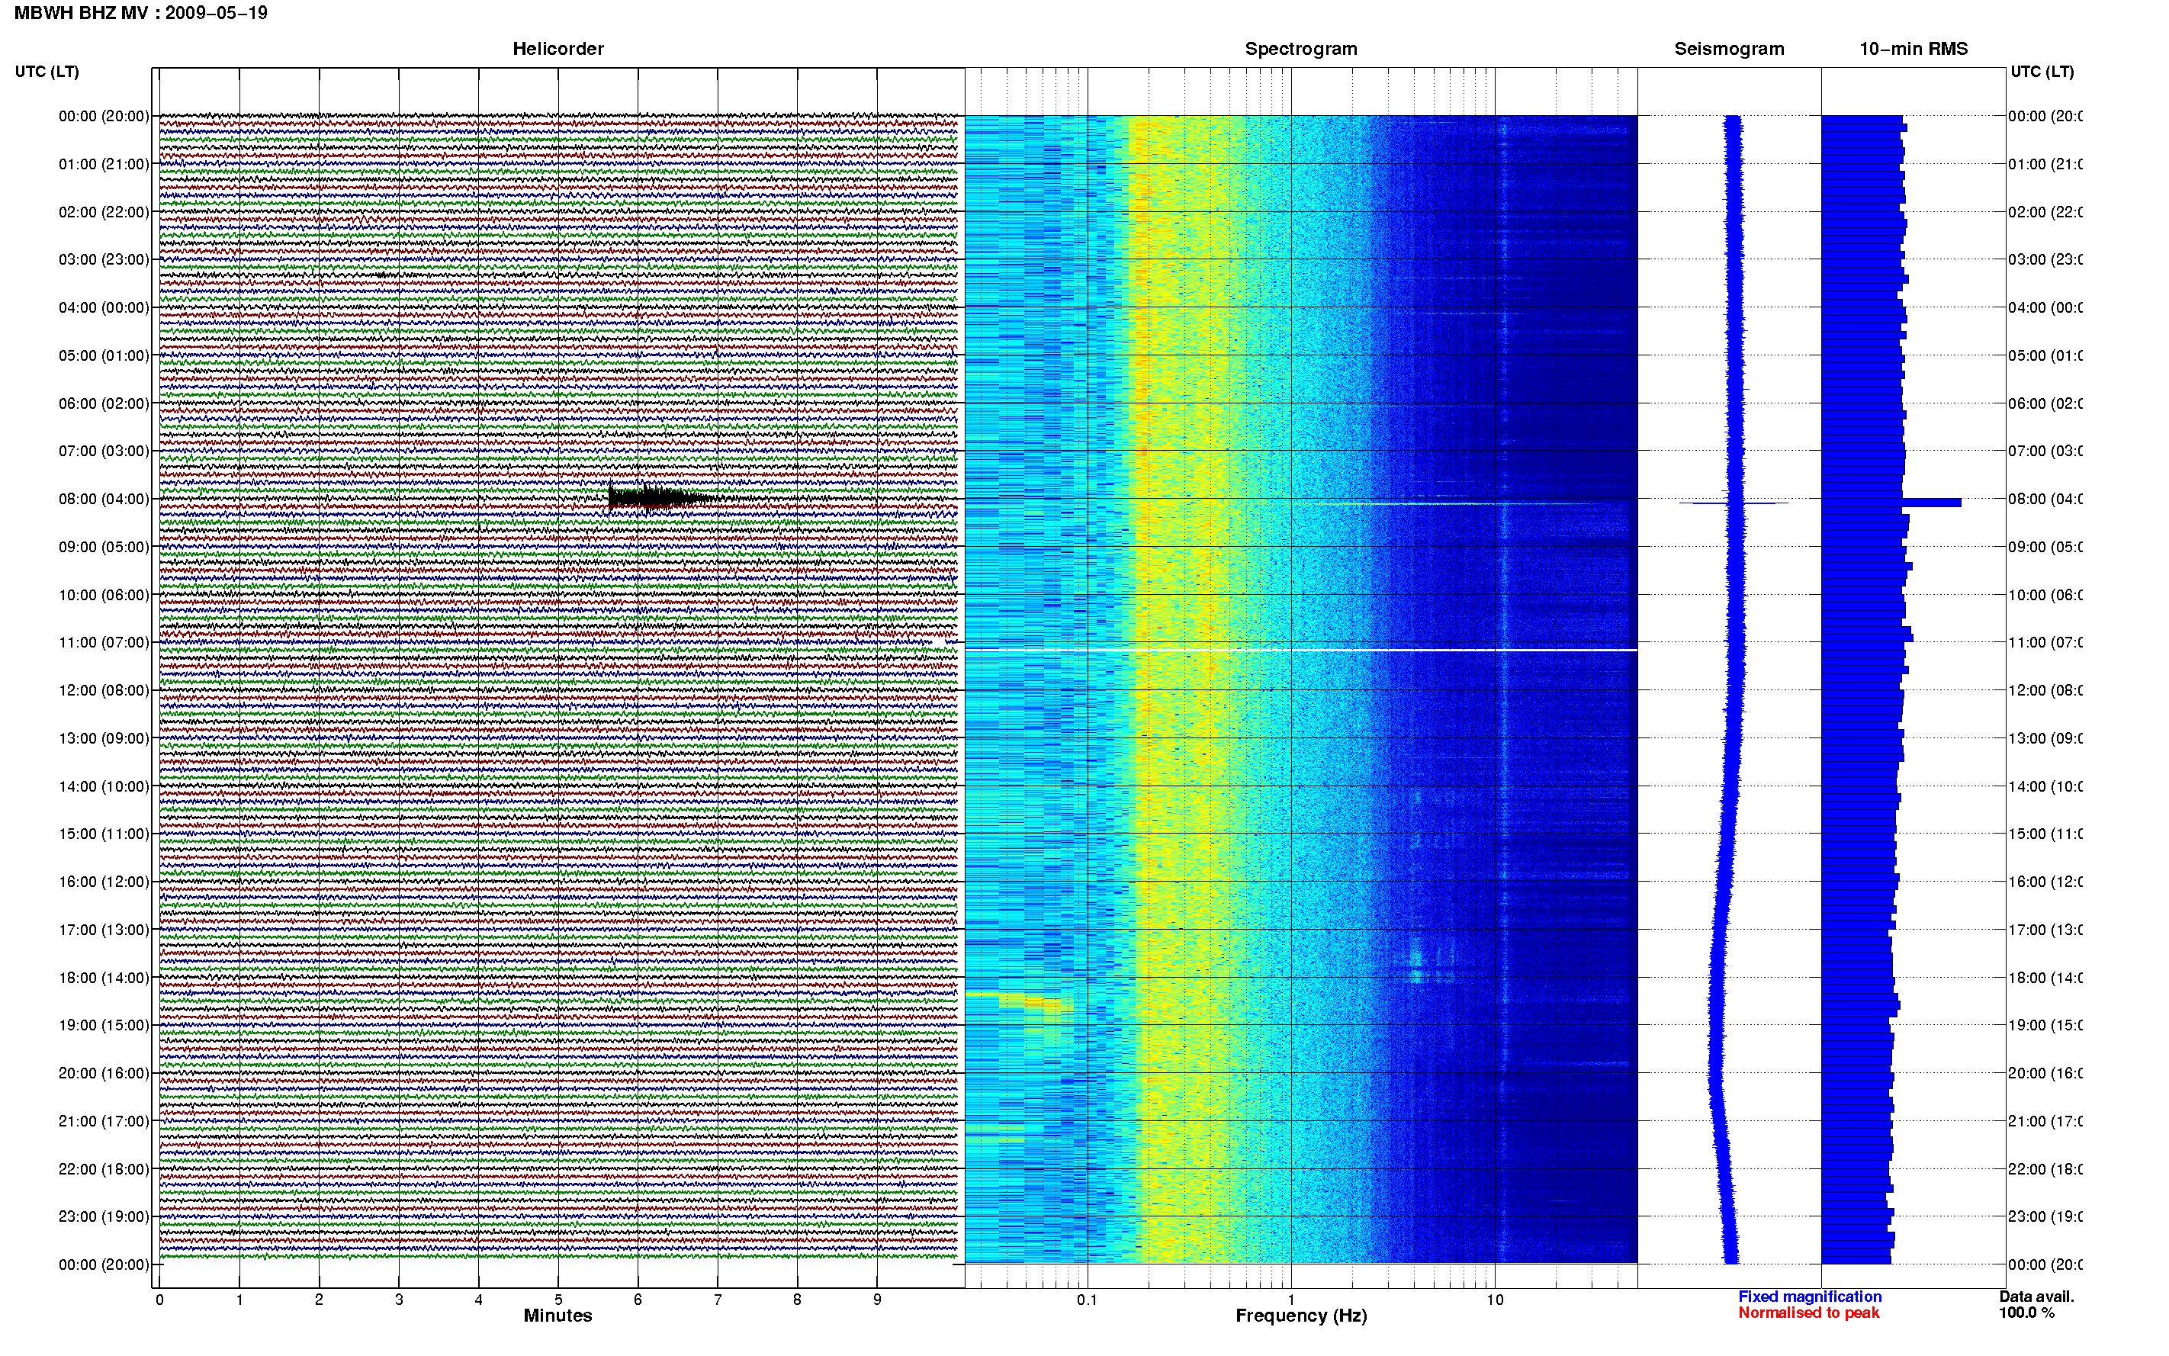Select the left time label 07:00 (03:00)
Image resolution: width=2169 pixels, height=1356 pixels.
pos(104,450)
